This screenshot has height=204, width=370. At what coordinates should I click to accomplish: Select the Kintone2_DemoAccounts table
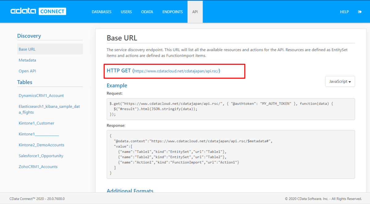point(42,145)
